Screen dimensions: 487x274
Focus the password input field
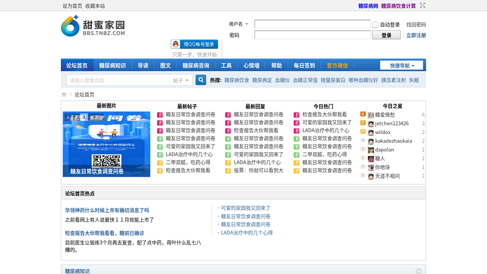tap(312, 35)
